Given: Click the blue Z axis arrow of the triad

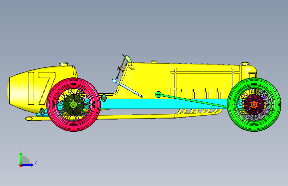Looking at the screenshot, I should pos(28,165).
